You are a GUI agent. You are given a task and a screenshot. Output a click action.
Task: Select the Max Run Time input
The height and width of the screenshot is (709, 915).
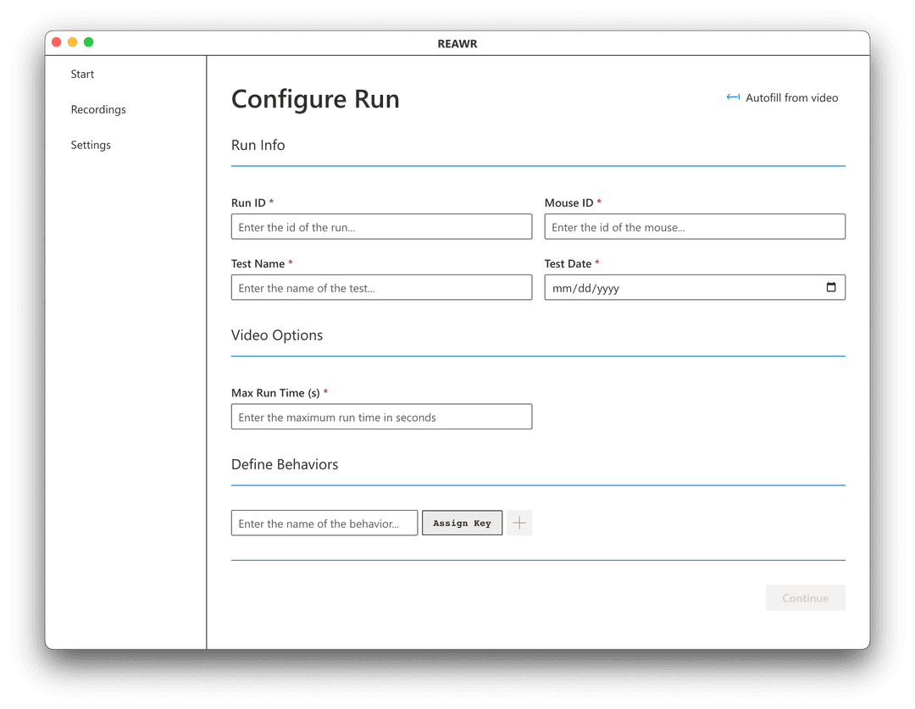pyautogui.click(x=381, y=416)
